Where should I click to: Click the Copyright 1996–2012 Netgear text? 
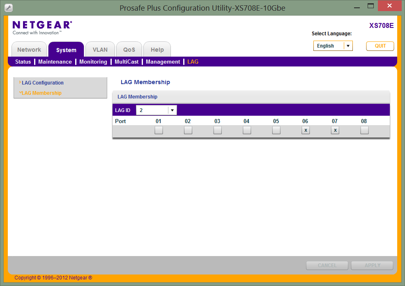53,278
